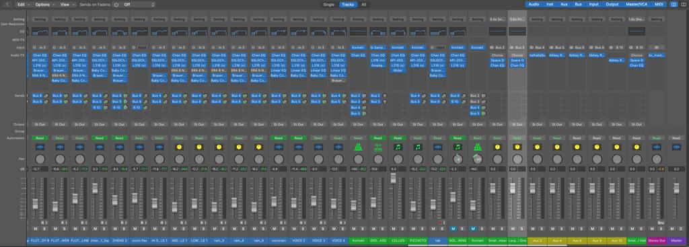689x247 pixels.
Task: Click the waveform icon on the tab track
Action: [x=437, y=147]
